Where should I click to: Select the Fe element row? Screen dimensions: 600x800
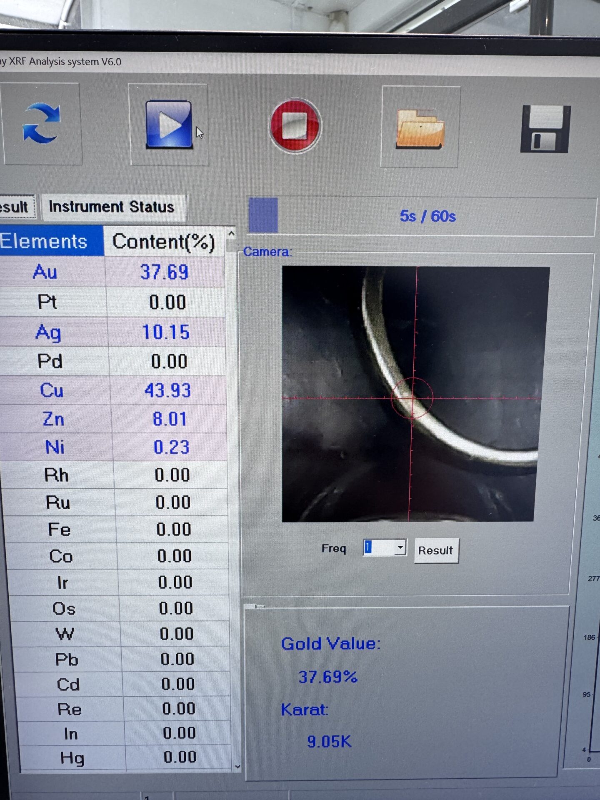[117, 530]
